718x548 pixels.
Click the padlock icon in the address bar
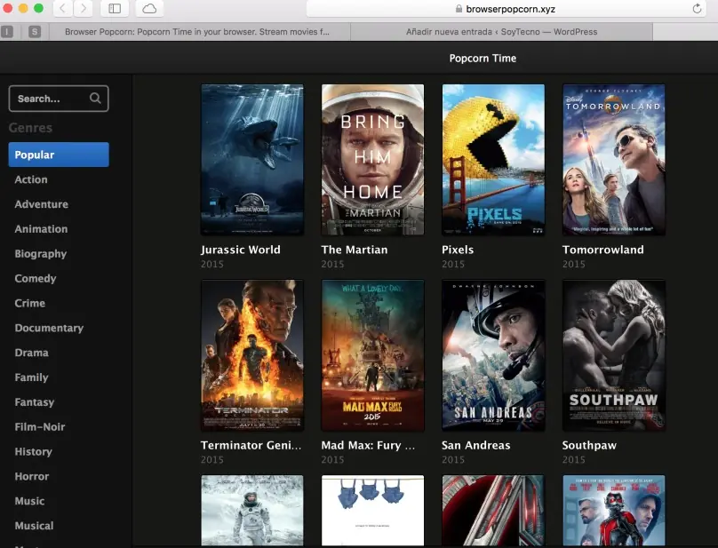point(459,10)
